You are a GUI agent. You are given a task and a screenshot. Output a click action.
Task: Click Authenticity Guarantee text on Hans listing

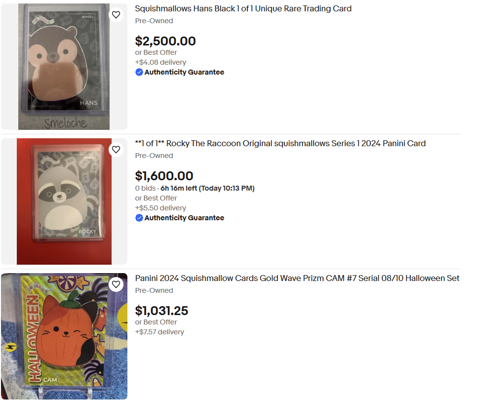click(x=184, y=72)
